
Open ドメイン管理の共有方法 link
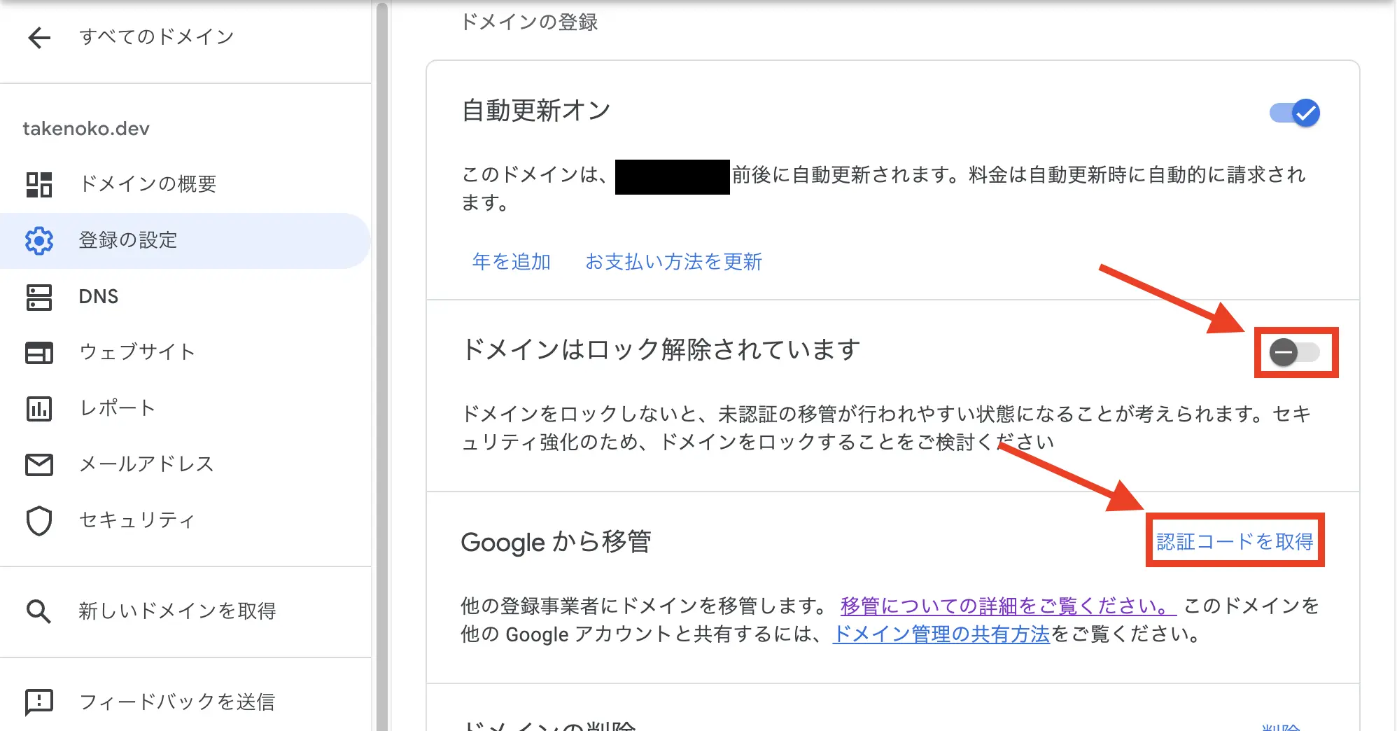pos(941,635)
